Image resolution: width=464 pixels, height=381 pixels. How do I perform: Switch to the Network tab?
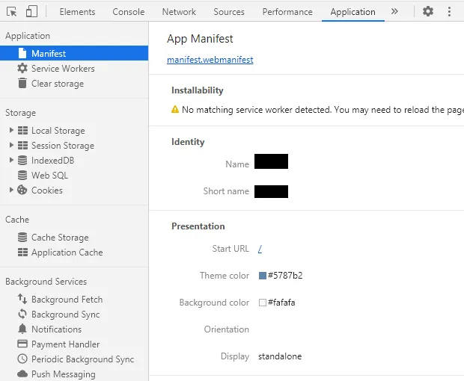(x=179, y=12)
